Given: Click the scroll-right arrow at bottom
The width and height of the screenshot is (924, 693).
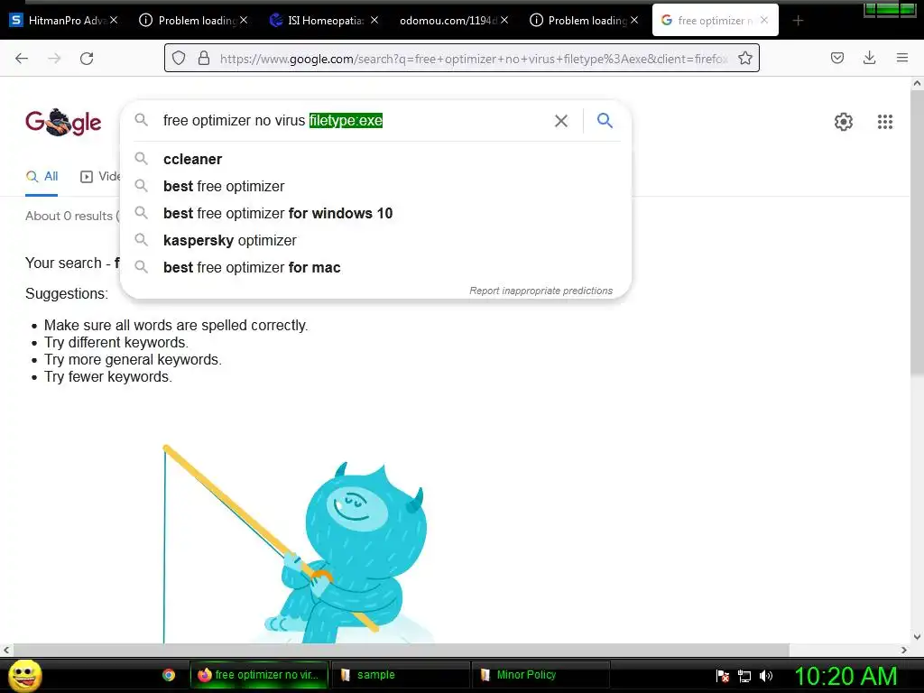Looking at the screenshot, I should (x=904, y=650).
